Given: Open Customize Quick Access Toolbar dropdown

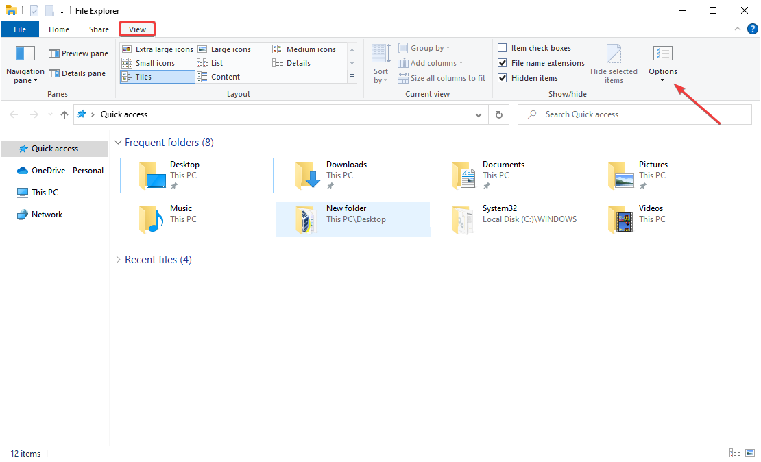Looking at the screenshot, I should pyautogui.click(x=62, y=11).
